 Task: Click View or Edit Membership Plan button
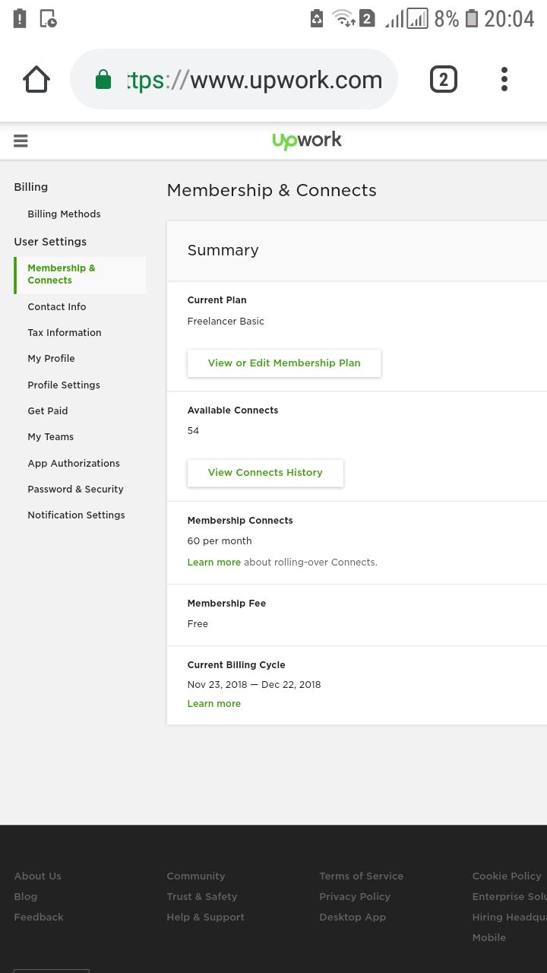(x=284, y=363)
